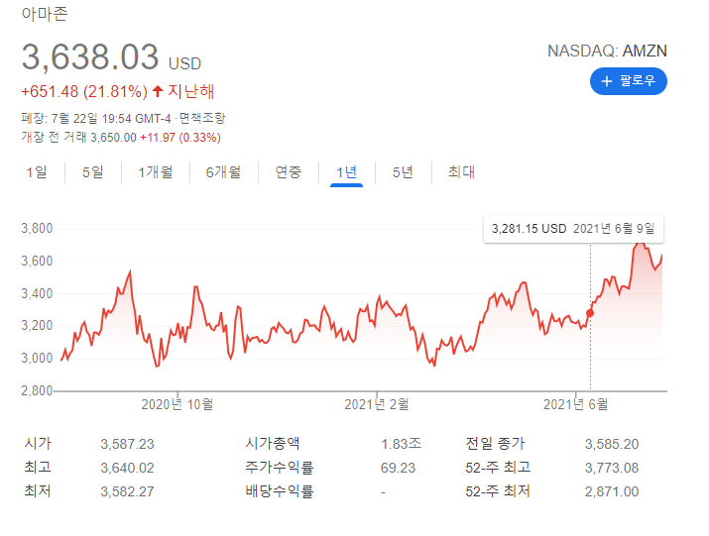Click the red data point on chart
The height and width of the screenshot is (536, 709).
coord(590,313)
